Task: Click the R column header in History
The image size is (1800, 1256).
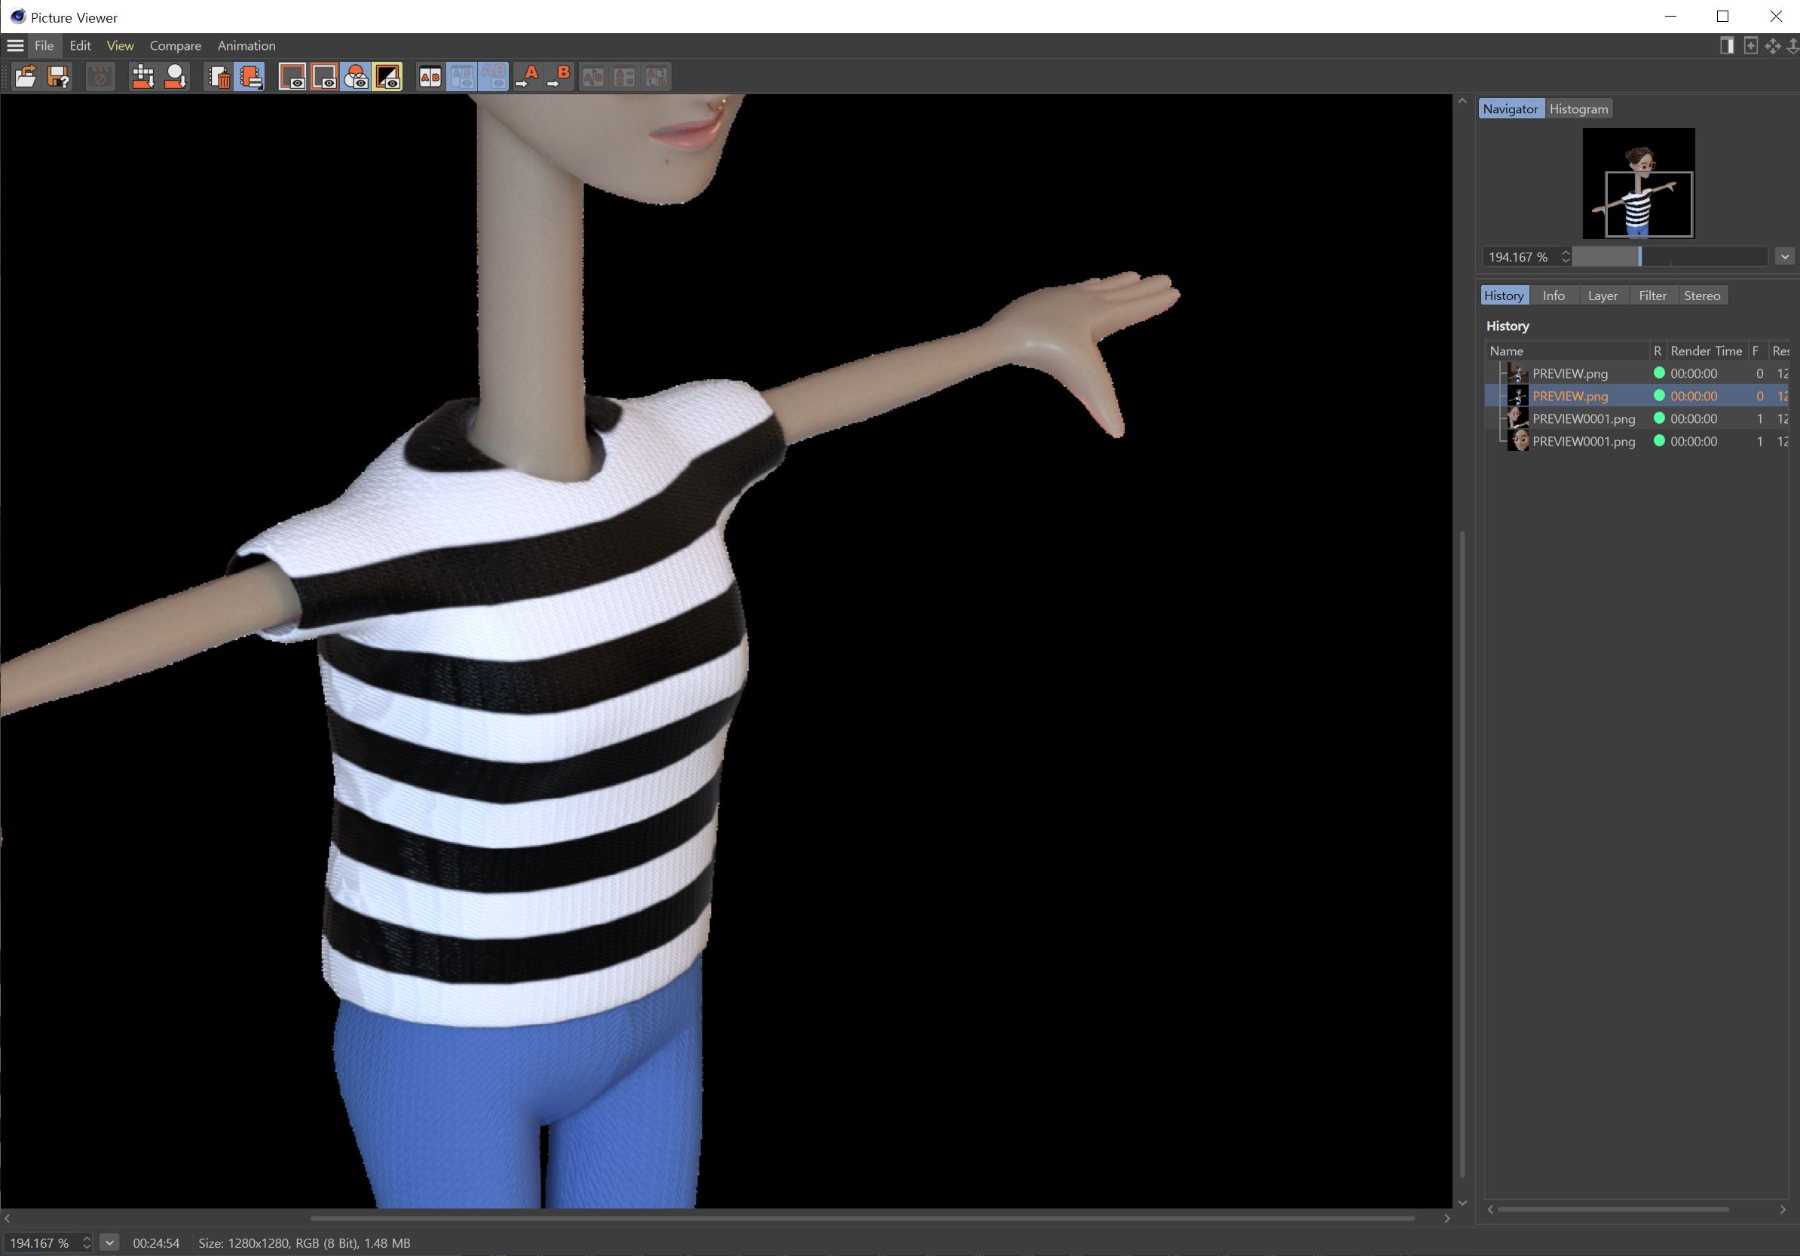Action: tap(1658, 351)
